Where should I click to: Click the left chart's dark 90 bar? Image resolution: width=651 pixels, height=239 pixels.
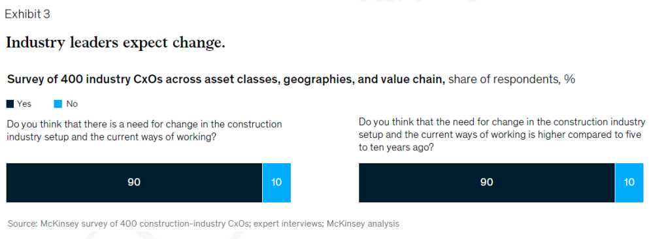134,183
